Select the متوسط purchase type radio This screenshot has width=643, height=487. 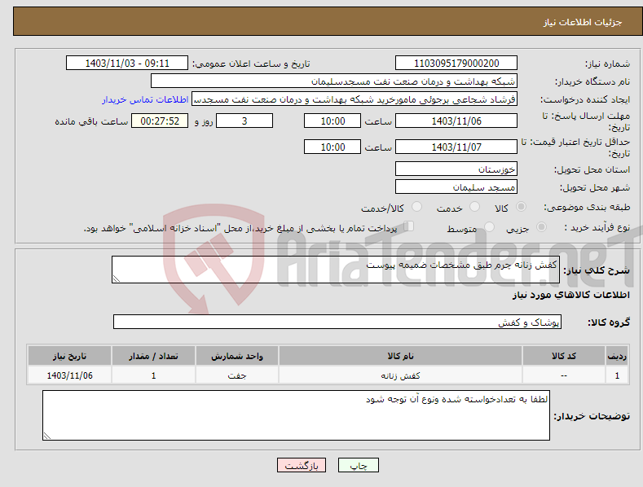pyautogui.click(x=489, y=226)
